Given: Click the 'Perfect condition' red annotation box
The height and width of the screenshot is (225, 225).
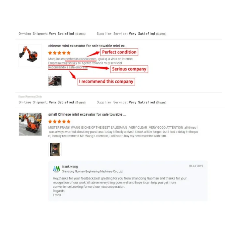Looking at the screenshot, I should [119, 52].
